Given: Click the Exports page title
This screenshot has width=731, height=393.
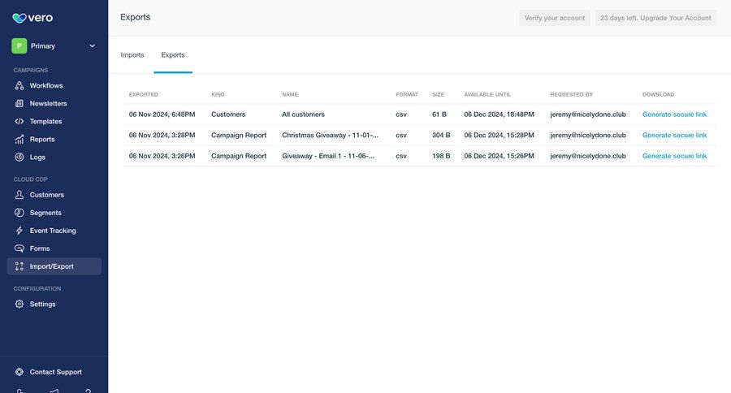Looking at the screenshot, I should 135,17.
